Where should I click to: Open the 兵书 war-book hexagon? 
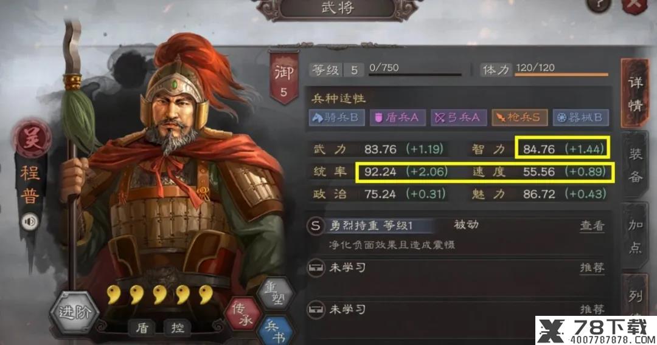(x=276, y=331)
